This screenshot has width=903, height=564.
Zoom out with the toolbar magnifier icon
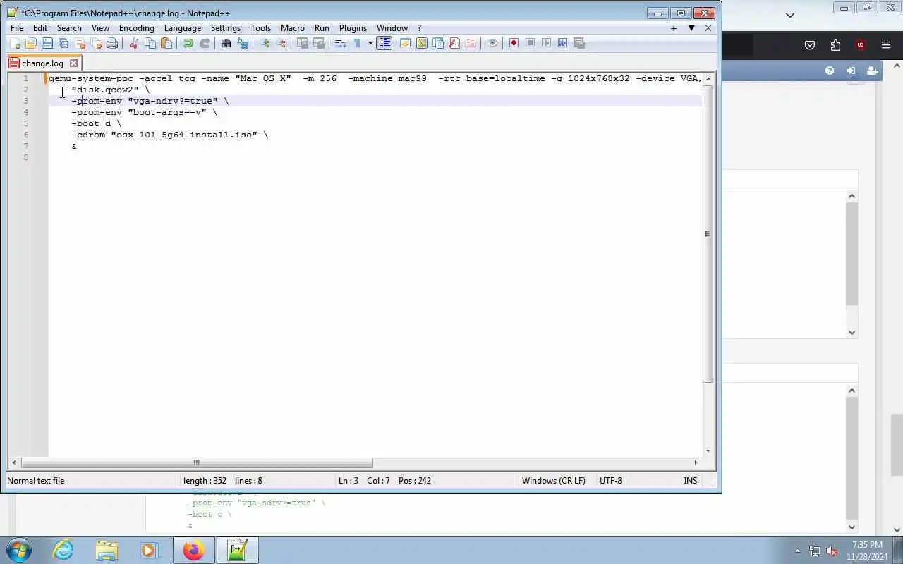280,43
